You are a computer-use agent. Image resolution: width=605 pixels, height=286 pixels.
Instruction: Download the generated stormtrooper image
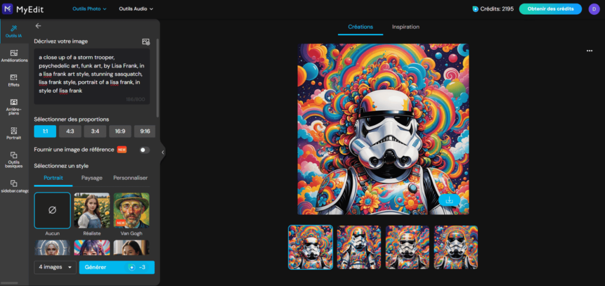(449, 200)
